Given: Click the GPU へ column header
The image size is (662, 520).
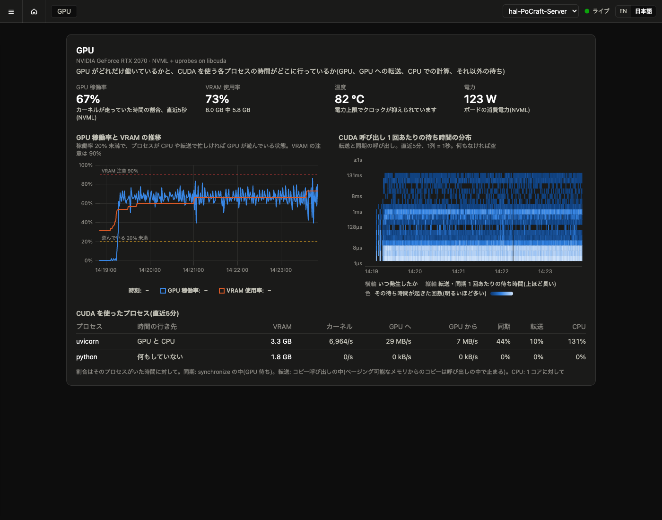Looking at the screenshot, I should point(400,327).
